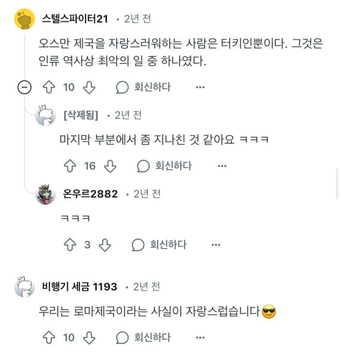Open 스텔스파이터21's user profile
The height and width of the screenshot is (361, 341).
point(76,19)
